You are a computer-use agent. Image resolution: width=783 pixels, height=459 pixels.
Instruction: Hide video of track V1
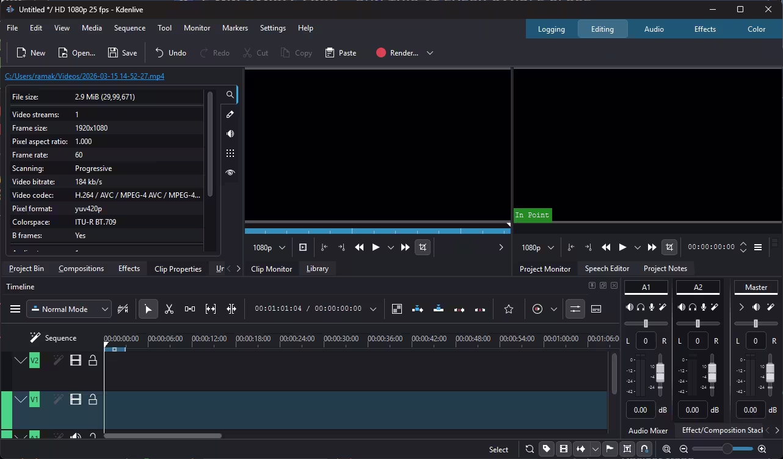(x=76, y=399)
